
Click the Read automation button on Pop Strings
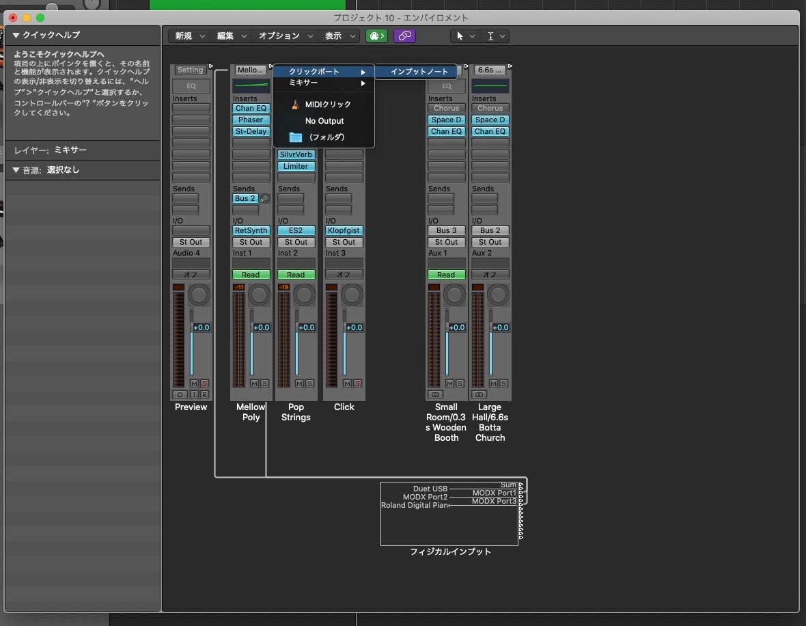pyautogui.click(x=296, y=275)
